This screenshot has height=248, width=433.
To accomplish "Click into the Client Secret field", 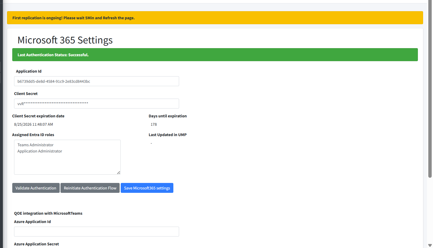I will click(96, 104).
